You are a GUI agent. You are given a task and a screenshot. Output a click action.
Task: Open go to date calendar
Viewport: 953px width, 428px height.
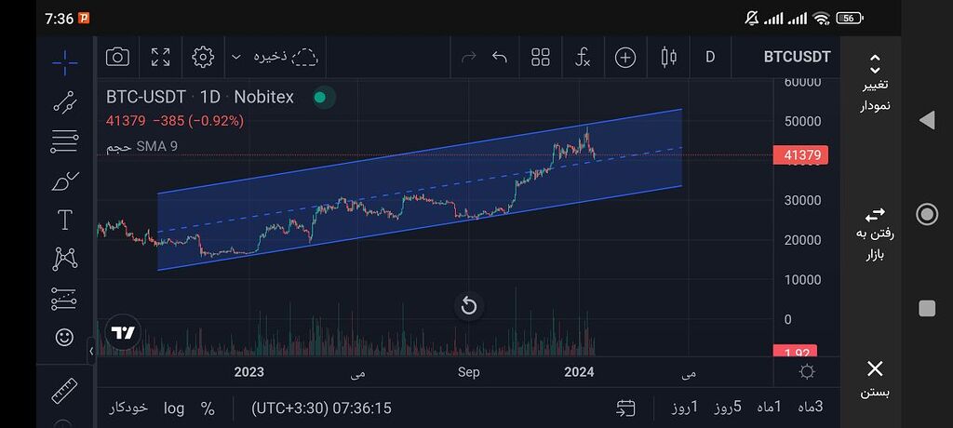pos(625,408)
